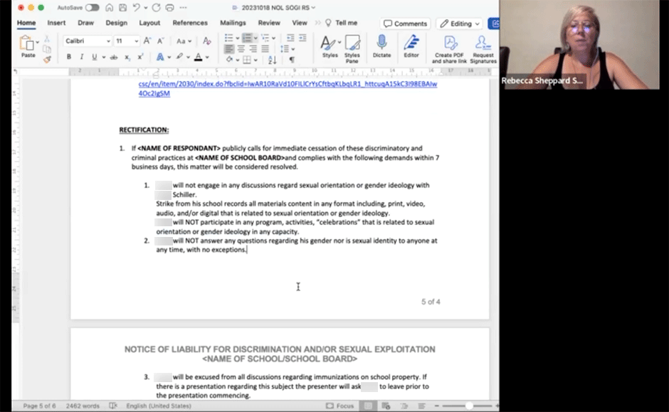Open the line spacing dropdown
Image resolution: width=669 pixels, height=412 pixels.
tap(287, 49)
